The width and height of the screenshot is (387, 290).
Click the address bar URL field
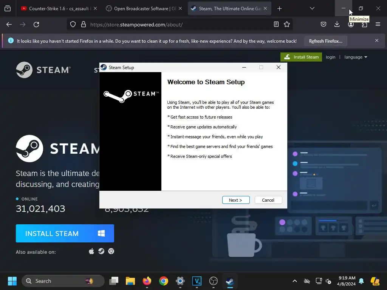tap(180, 25)
